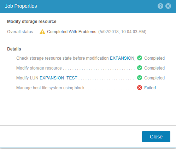The height and width of the screenshot is (149, 176).
Task: Select the 5/02/2018 timestamp text
Action: tap(122, 32)
